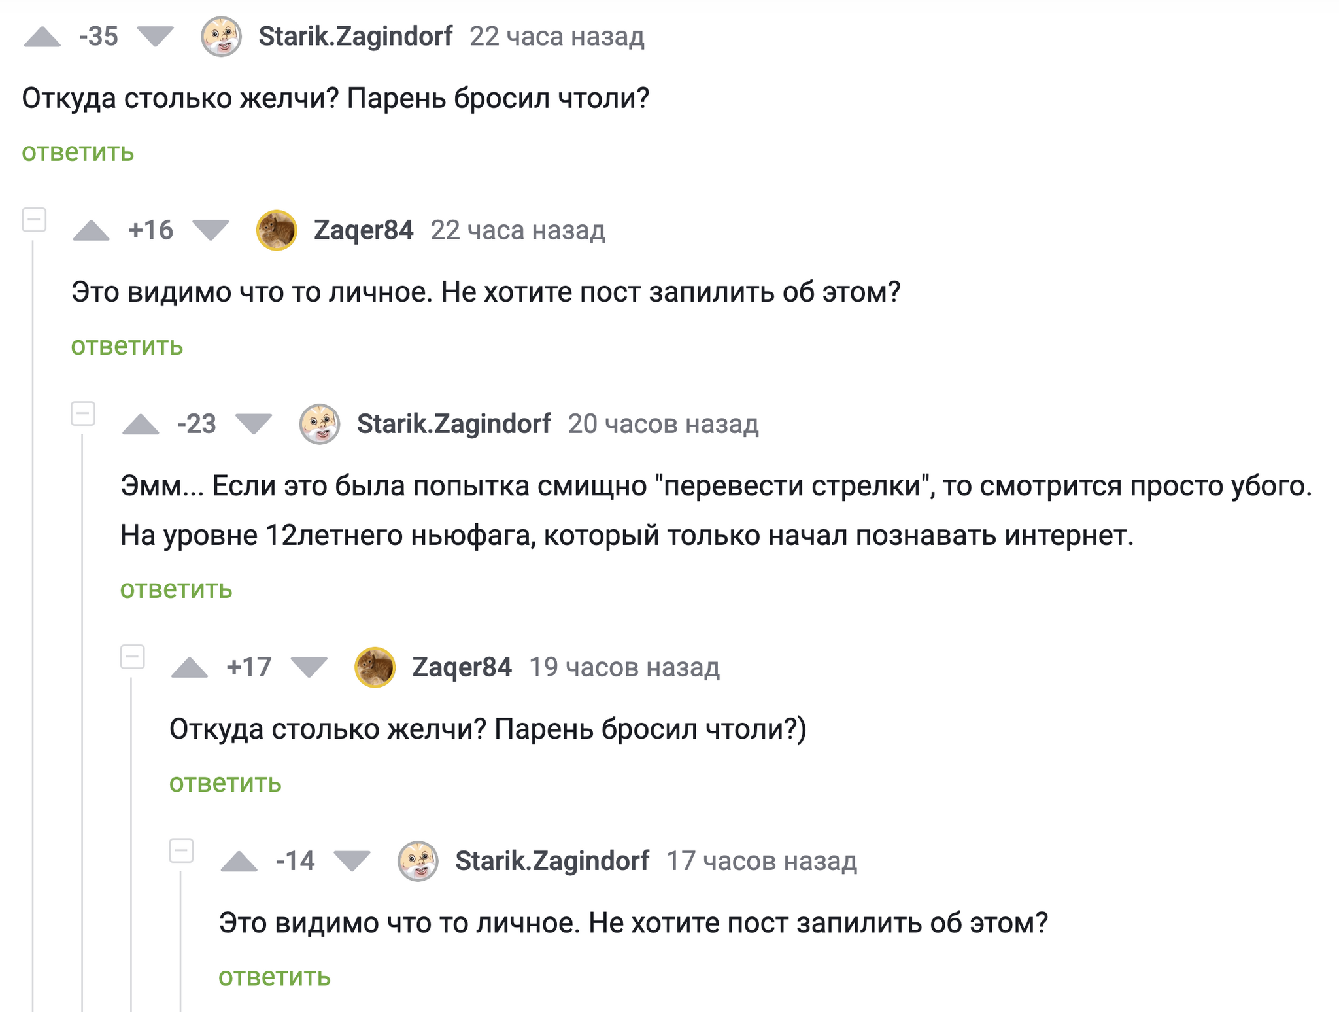Screen dimensions: 1339x1012
Task: Collapse the -23 comment thread
Action: pos(83,413)
